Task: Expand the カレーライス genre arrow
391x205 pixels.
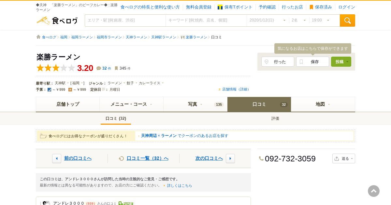Action: point(163,83)
